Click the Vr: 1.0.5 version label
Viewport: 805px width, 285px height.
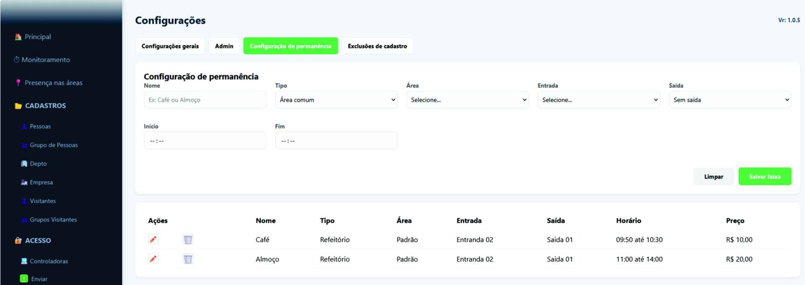[789, 20]
